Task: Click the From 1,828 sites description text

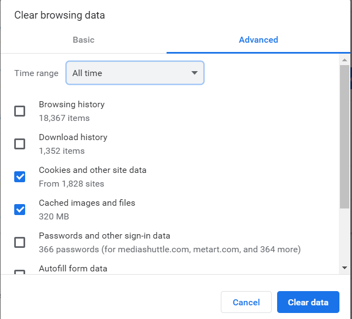Action: (x=72, y=184)
